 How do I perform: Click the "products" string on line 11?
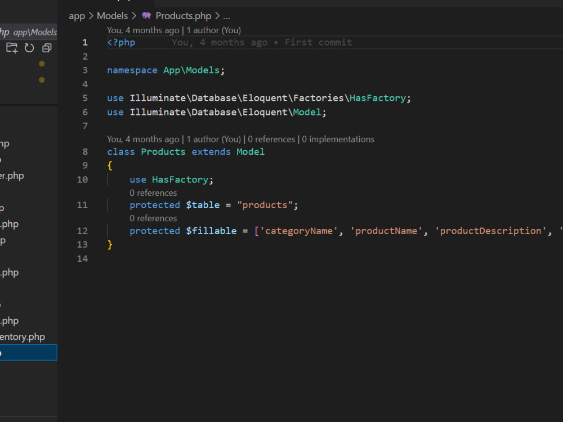pos(265,205)
